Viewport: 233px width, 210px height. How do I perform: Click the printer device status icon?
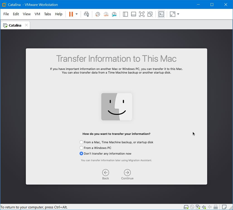215,207
